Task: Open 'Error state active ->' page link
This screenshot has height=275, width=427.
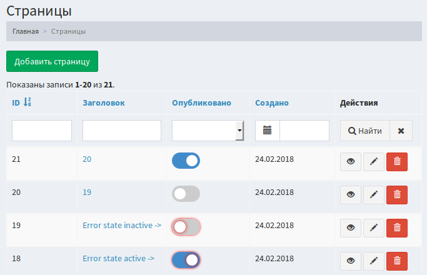Action: [118, 258]
